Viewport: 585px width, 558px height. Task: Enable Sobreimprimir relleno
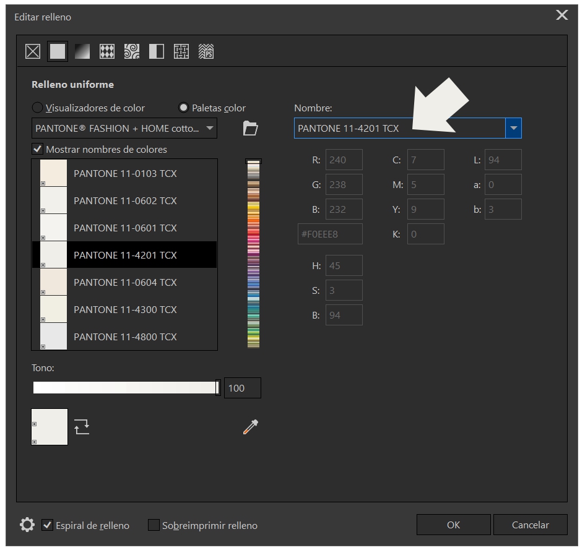tap(151, 525)
